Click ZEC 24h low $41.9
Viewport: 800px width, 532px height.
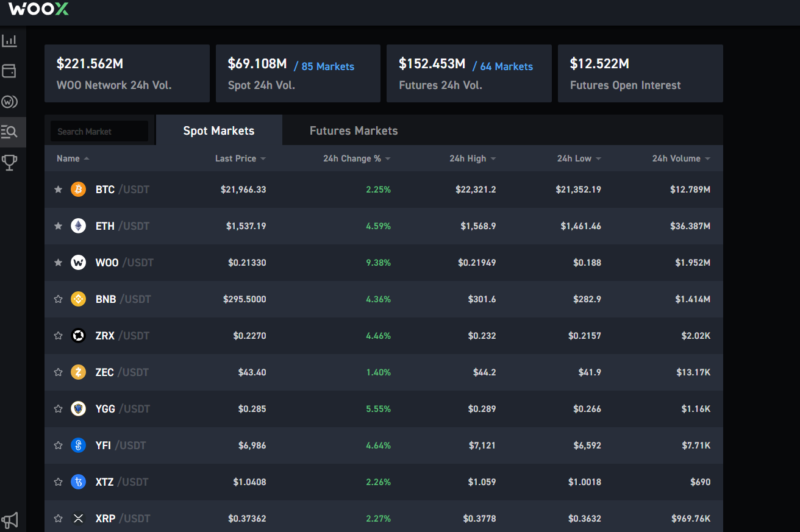(x=590, y=372)
